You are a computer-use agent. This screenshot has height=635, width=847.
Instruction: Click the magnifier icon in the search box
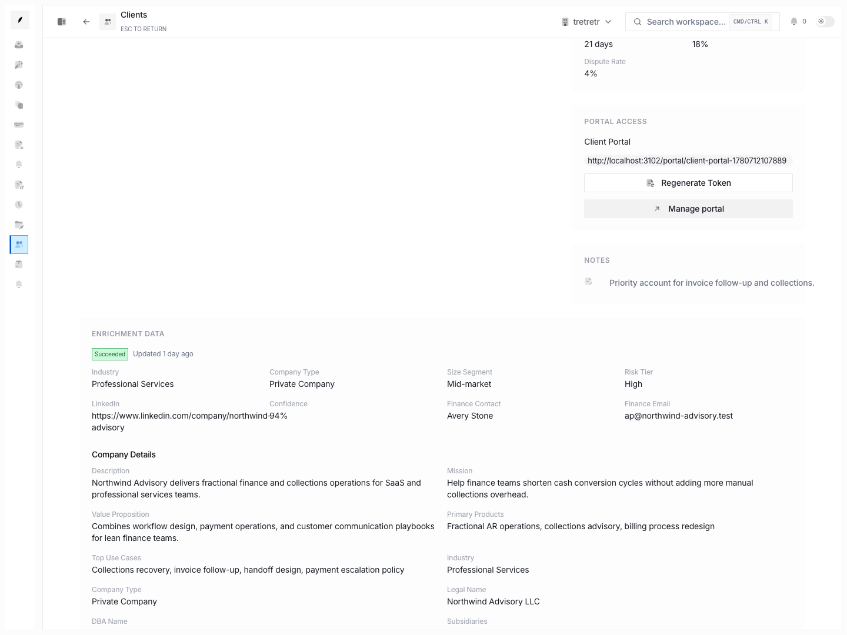pyautogui.click(x=638, y=22)
